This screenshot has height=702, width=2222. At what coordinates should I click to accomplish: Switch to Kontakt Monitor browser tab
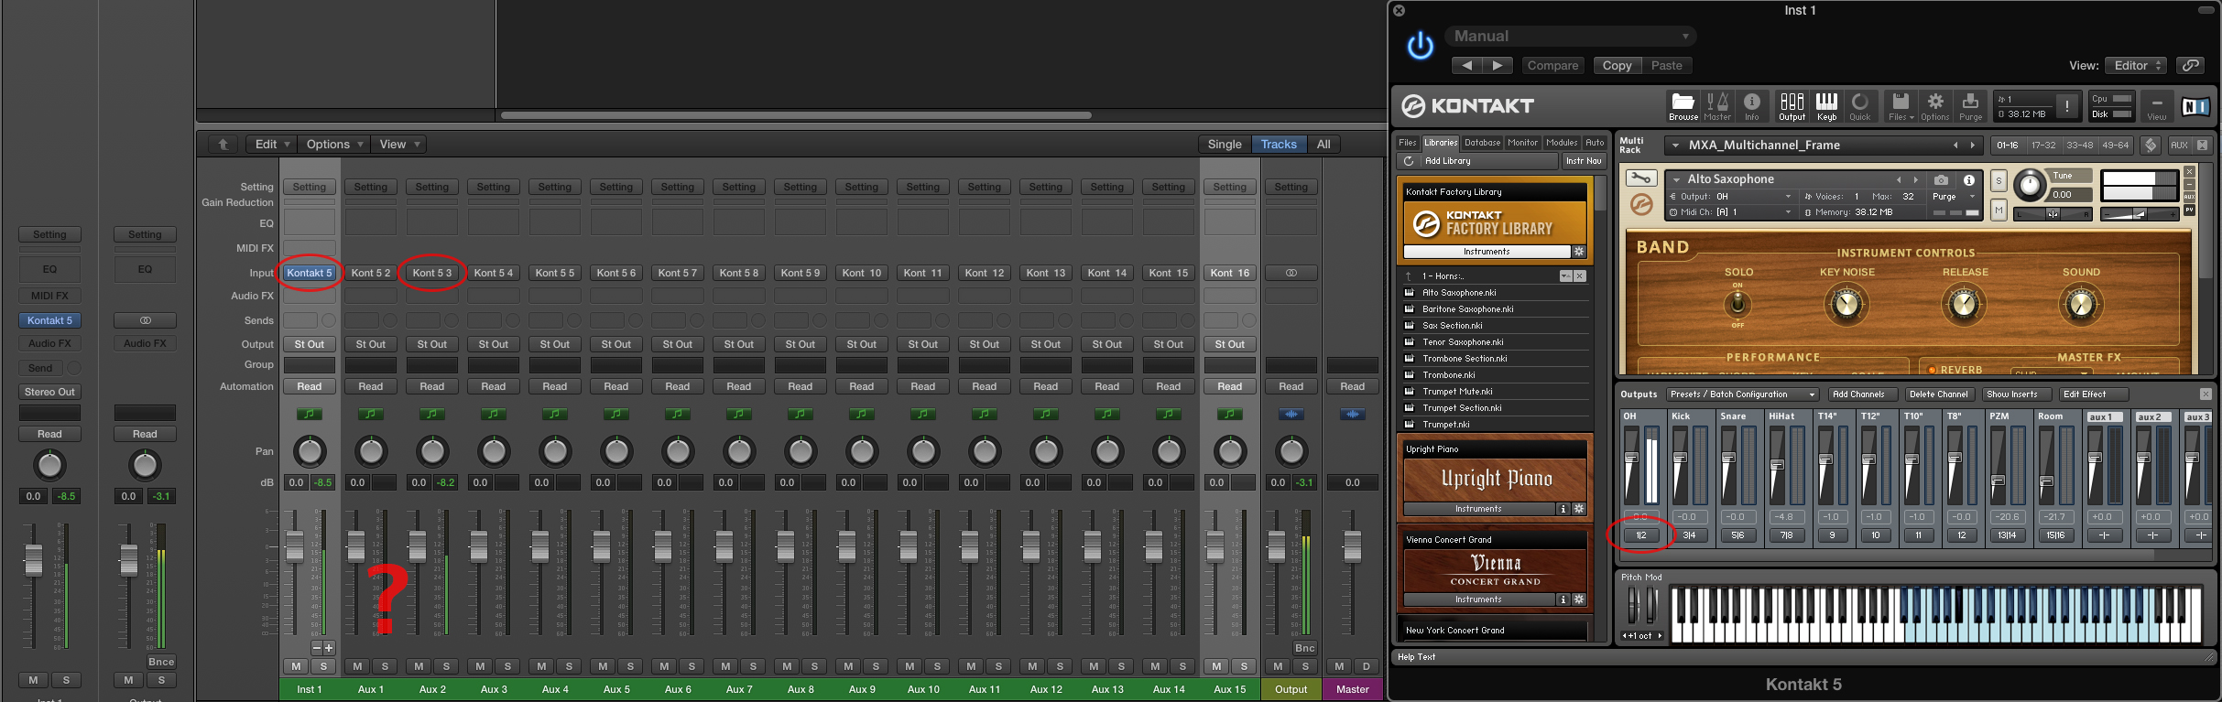(1522, 143)
